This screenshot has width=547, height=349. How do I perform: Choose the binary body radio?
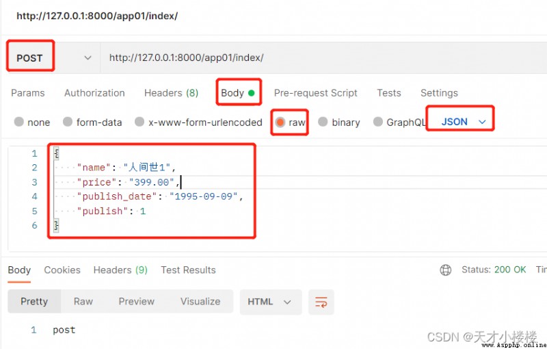323,122
